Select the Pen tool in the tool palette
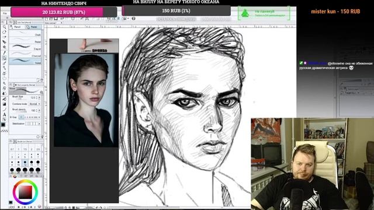This screenshot has width=374, height=210. tap(5, 52)
